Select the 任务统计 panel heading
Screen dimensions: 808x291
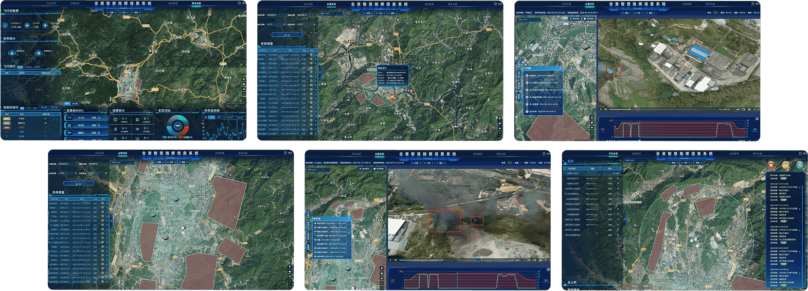pos(9,38)
